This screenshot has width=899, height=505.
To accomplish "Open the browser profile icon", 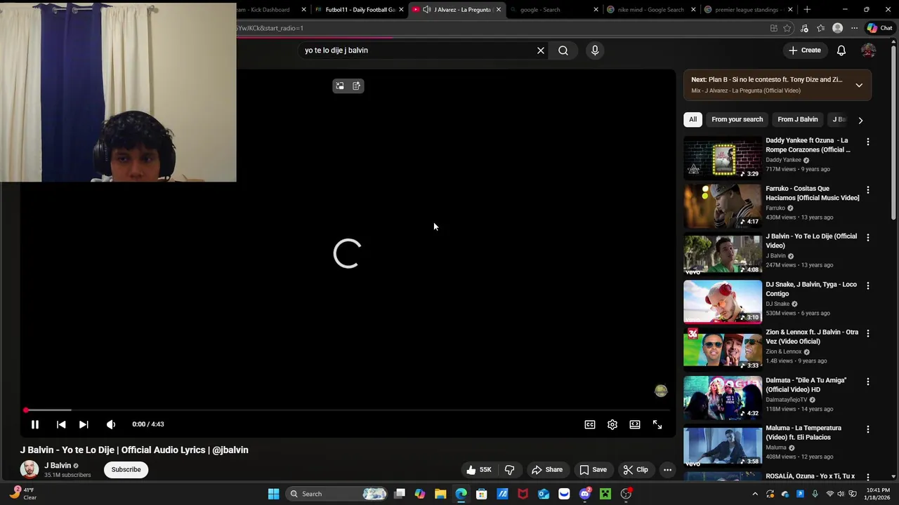I will [x=837, y=28].
